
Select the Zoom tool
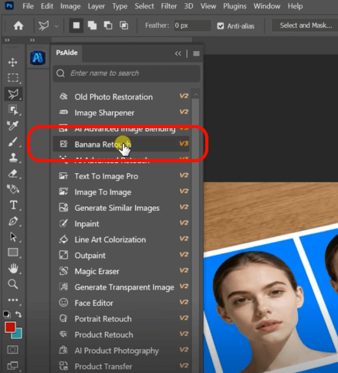(x=13, y=284)
